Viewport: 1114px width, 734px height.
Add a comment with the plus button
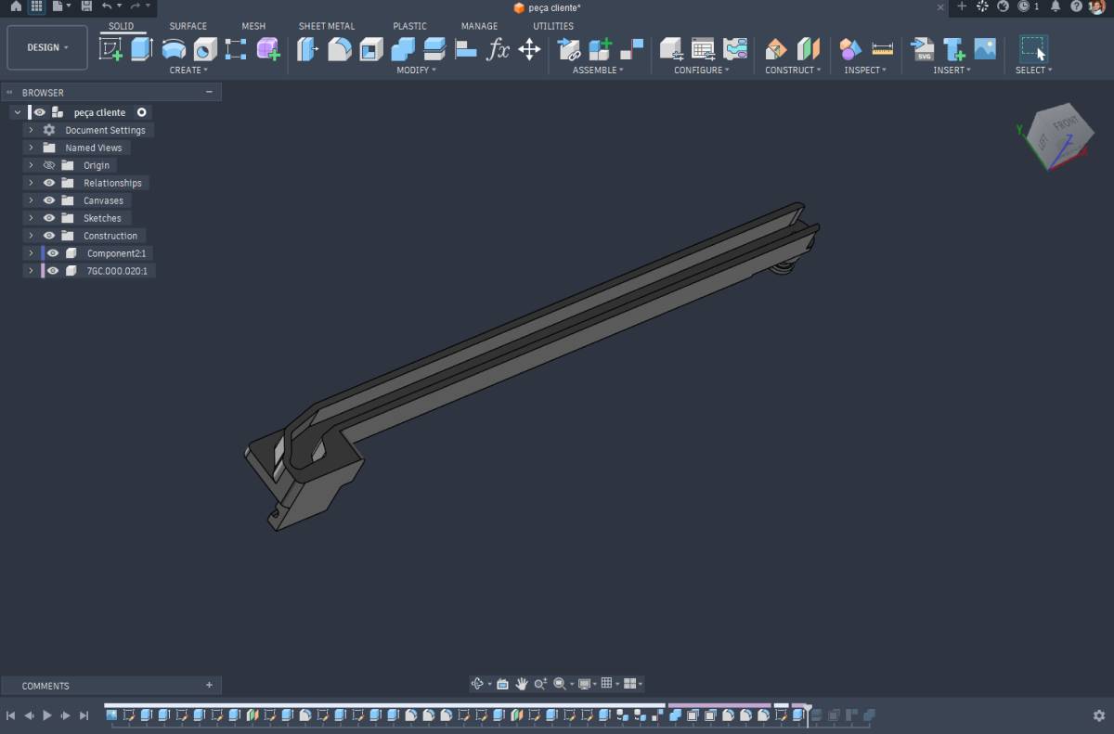click(x=209, y=685)
